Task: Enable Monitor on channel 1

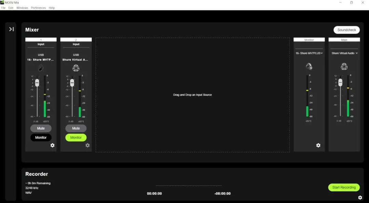Action: click(x=41, y=138)
